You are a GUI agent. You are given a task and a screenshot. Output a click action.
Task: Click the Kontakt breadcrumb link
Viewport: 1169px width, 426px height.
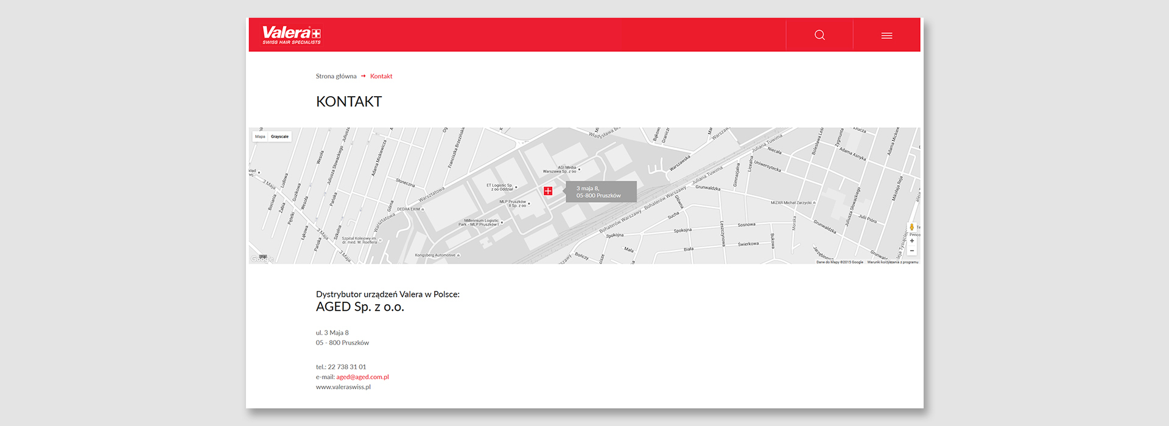381,76
